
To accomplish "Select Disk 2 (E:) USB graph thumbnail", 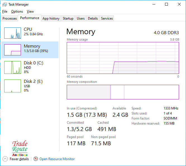I will (13, 86).
